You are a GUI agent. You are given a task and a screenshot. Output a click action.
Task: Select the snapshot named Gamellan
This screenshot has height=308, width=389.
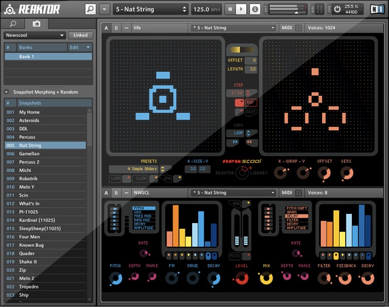tap(46, 154)
